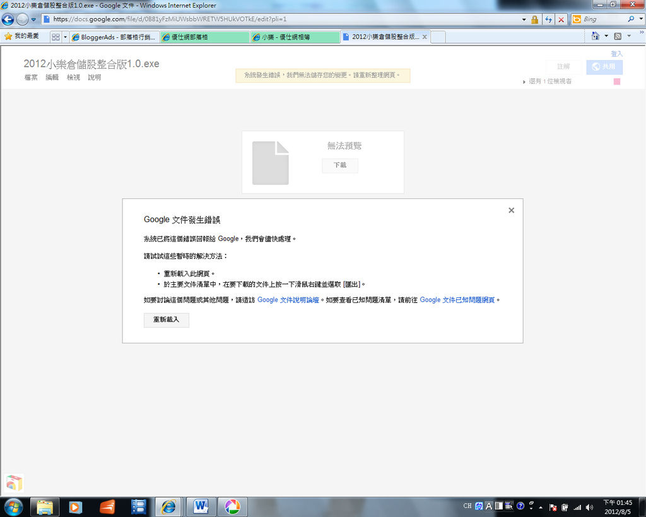Switch to 優仕網部落格 tab
The height and width of the screenshot is (517, 646).
click(205, 37)
